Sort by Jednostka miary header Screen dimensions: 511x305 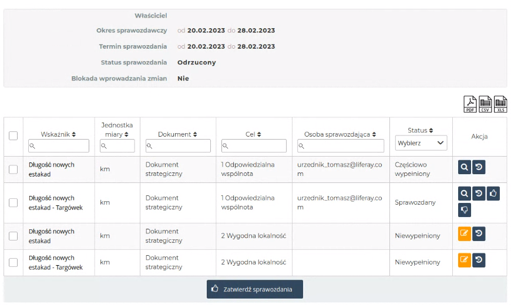click(x=117, y=130)
